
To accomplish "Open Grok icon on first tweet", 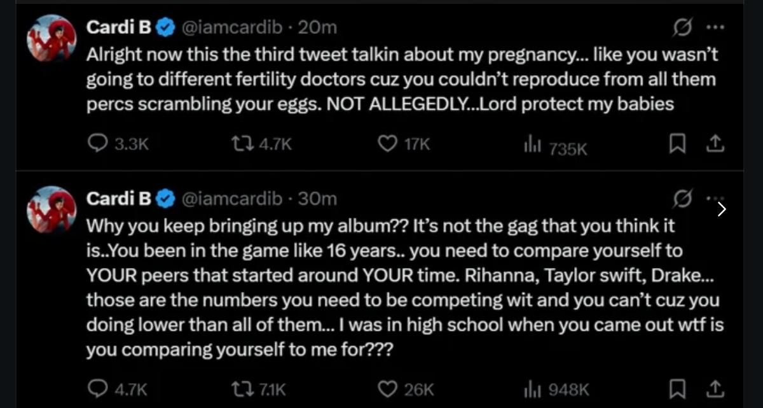I will coord(682,28).
